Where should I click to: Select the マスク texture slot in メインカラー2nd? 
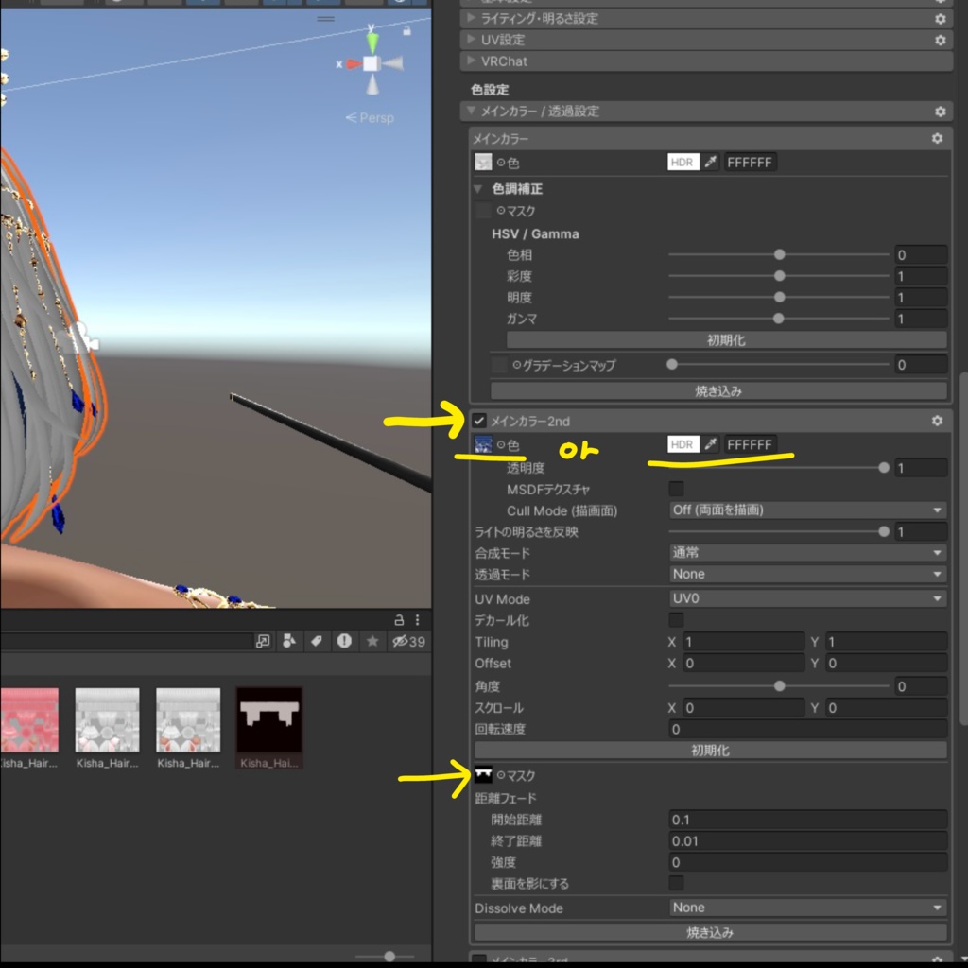click(x=483, y=775)
